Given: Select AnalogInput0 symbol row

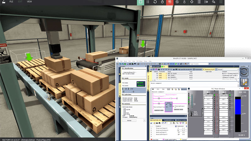Looking at the screenshot, I should (x=168, y=132).
